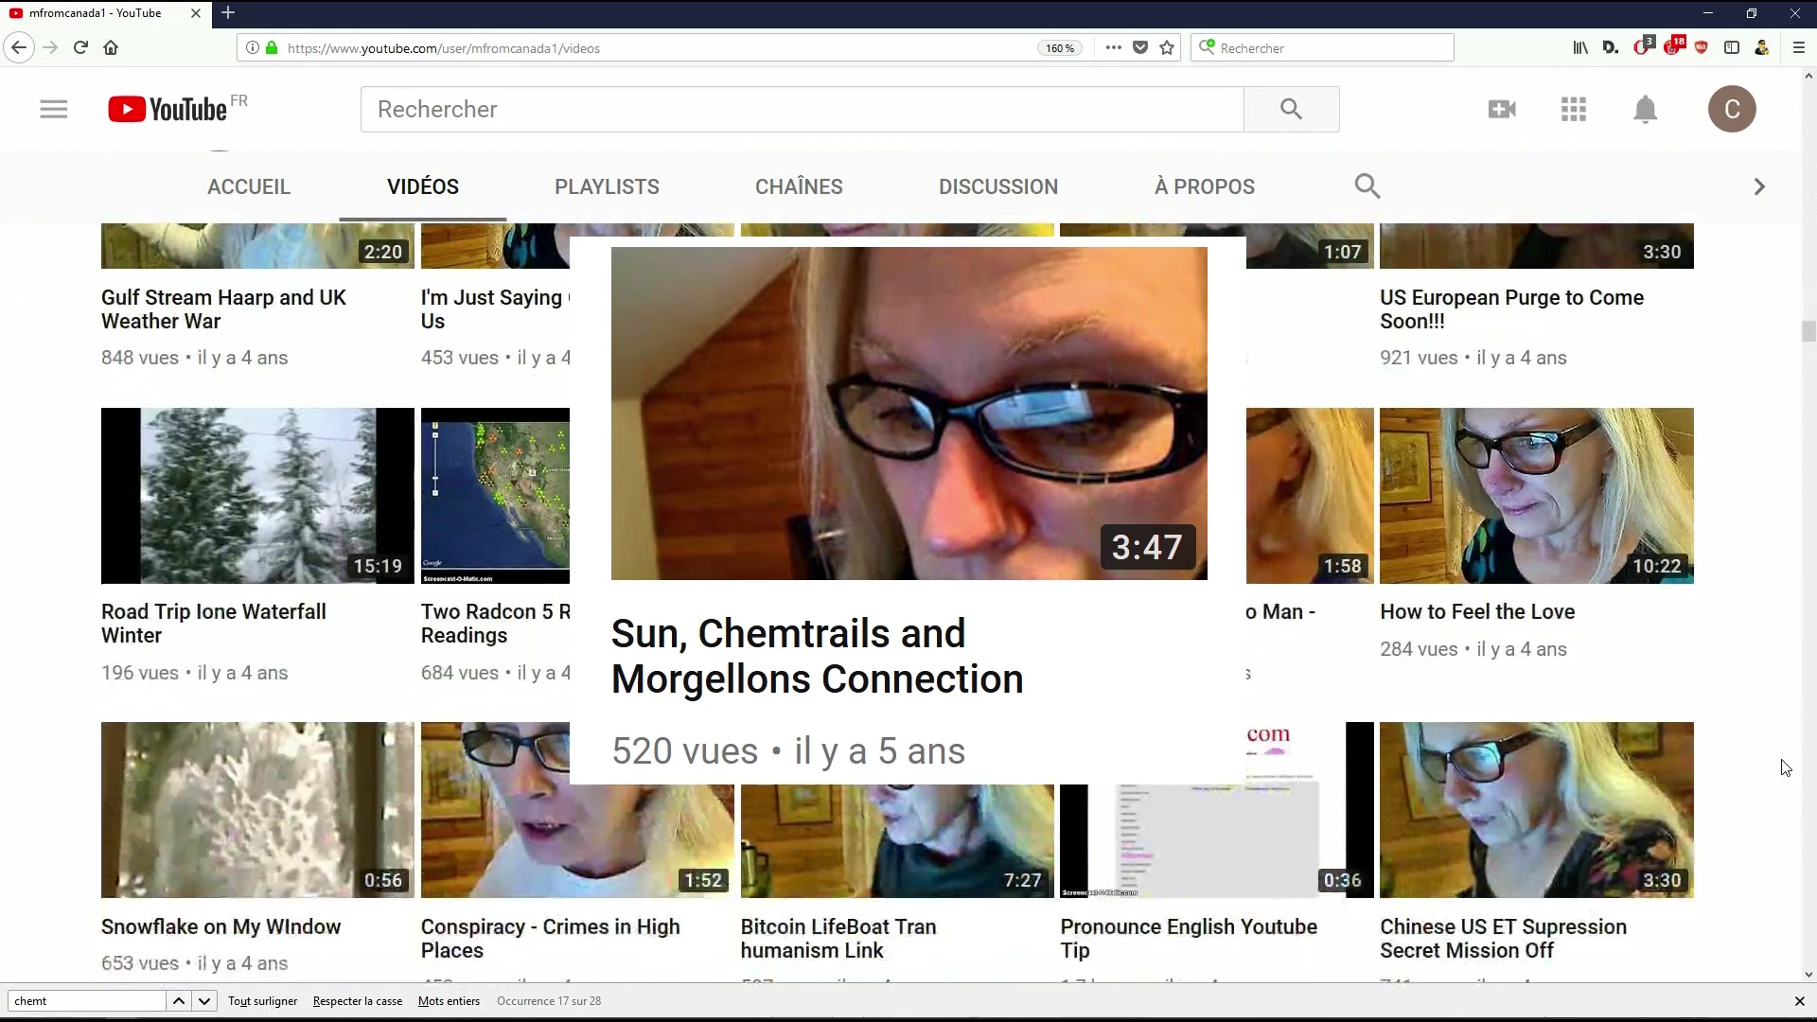Image resolution: width=1817 pixels, height=1022 pixels.
Task: Toggle Tout surligner in find bar
Action: 262,1001
